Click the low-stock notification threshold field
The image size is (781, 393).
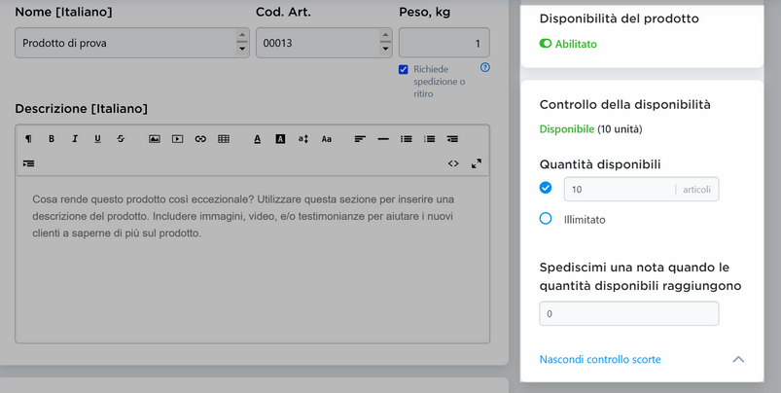(x=629, y=314)
